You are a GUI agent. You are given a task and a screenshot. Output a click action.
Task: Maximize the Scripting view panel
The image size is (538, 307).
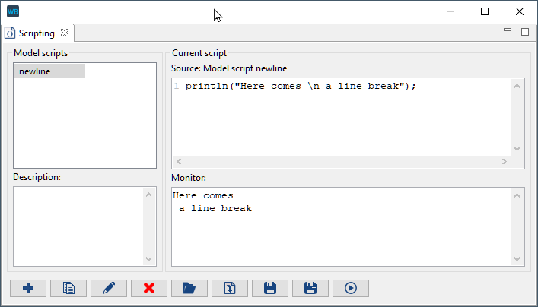point(524,32)
